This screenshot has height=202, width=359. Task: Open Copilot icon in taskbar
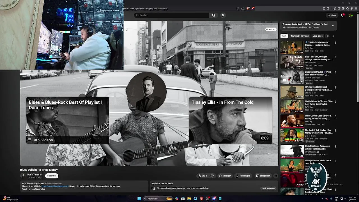tap(177, 199)
